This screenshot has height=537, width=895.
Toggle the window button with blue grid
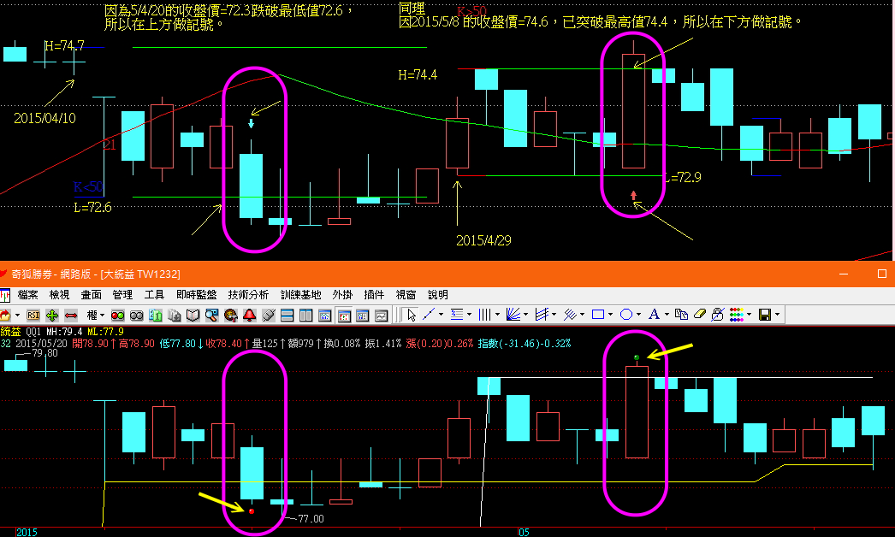pos(363,315)
